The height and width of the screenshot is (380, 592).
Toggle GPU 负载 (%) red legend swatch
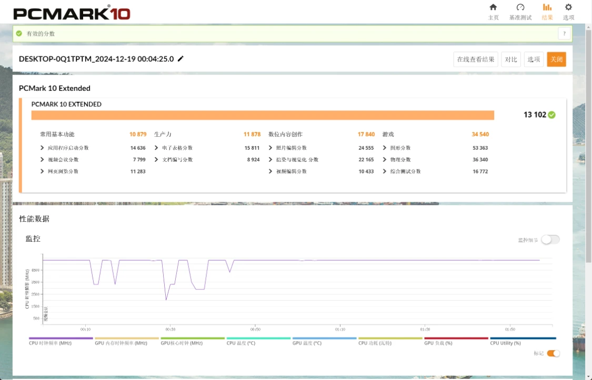(x=456, y=338)
